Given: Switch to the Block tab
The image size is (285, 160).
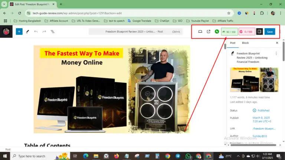Looking at the screenshot, I should 245,43.
